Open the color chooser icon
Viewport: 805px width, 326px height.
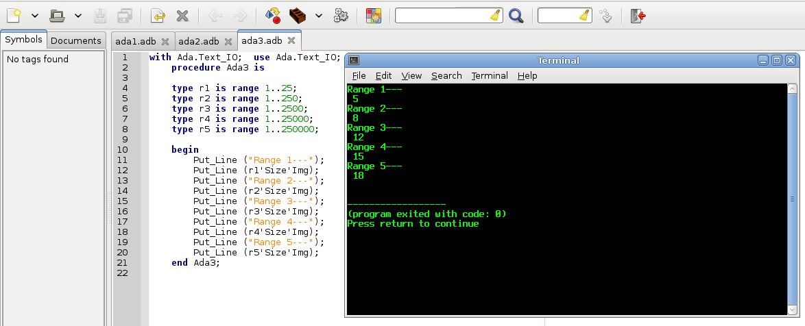point(374,15)
